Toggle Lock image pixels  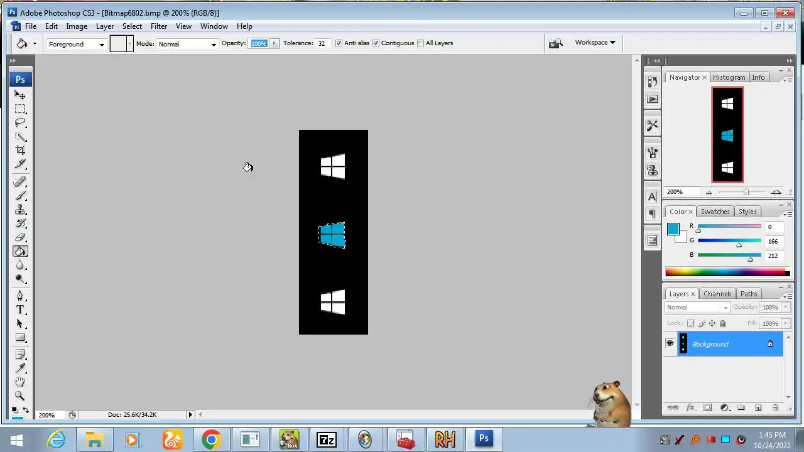coord(702,323)
